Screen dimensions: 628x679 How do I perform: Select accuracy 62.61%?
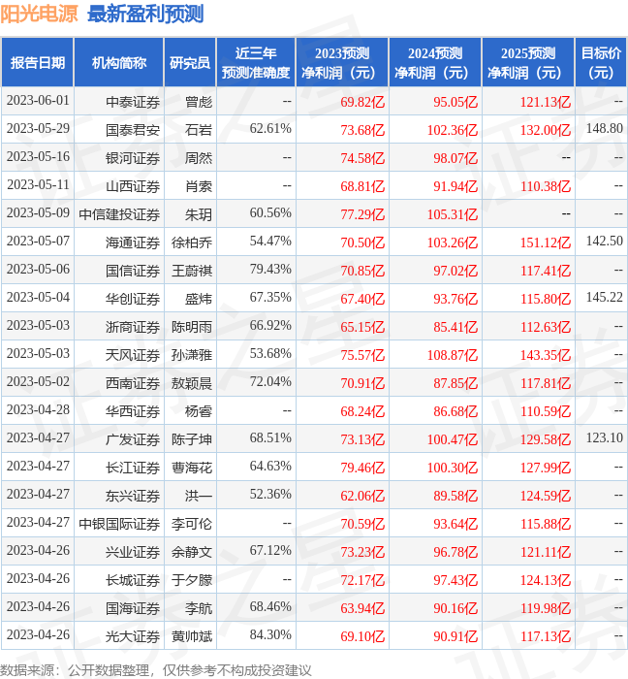click(x=270, y=129)
